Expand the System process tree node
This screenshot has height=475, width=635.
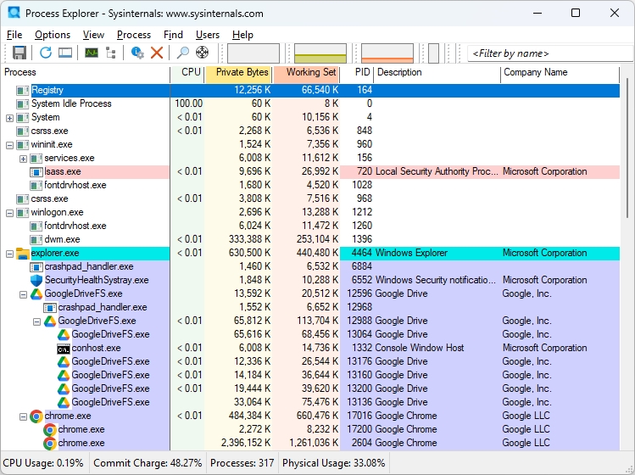(10, 118)
